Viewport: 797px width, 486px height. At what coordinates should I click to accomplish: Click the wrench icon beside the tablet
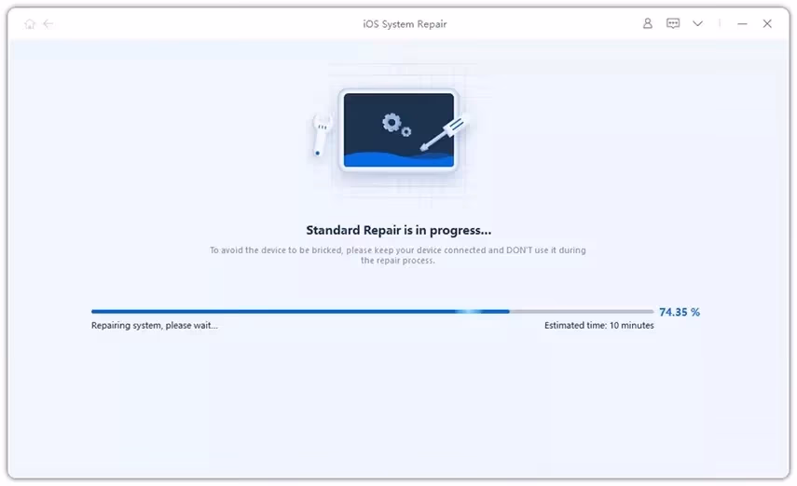coord(322,134)
